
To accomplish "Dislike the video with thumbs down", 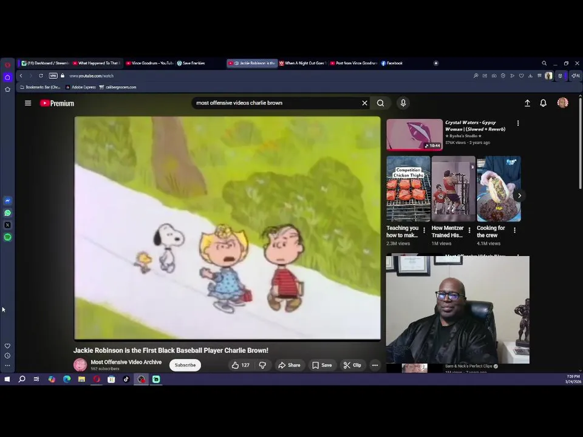I will [262, 365].
